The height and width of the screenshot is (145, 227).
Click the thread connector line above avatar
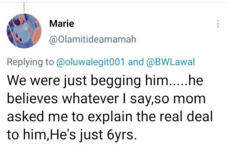tap(24, 6)
